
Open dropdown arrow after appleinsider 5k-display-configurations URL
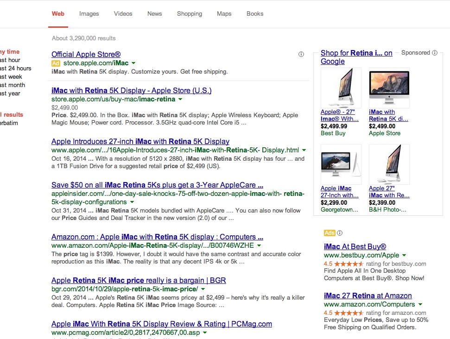click(x=132, y=202)
